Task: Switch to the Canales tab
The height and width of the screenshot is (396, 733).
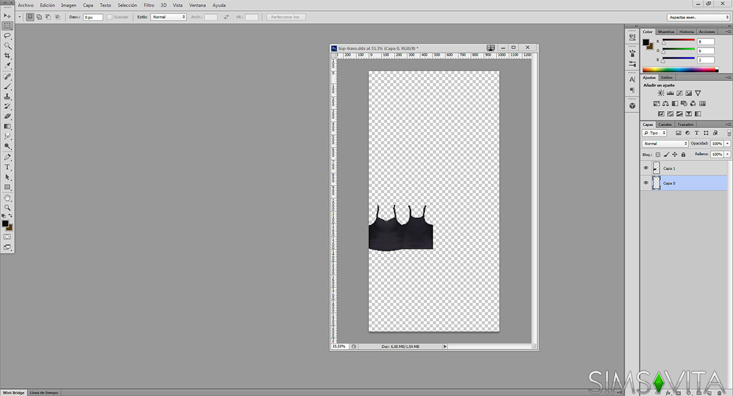Action: click(665, 124)
